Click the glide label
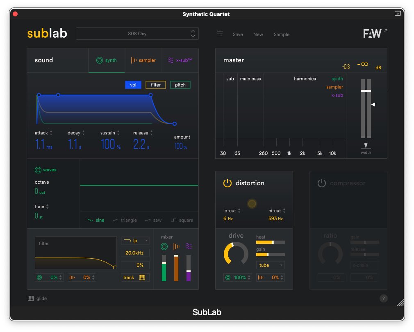The width and height of the screenshot is (414, 332). pyautogui.click(x=41, y=298)
